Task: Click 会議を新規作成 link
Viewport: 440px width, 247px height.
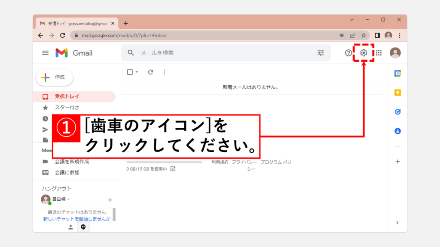Action: [72, 162]
